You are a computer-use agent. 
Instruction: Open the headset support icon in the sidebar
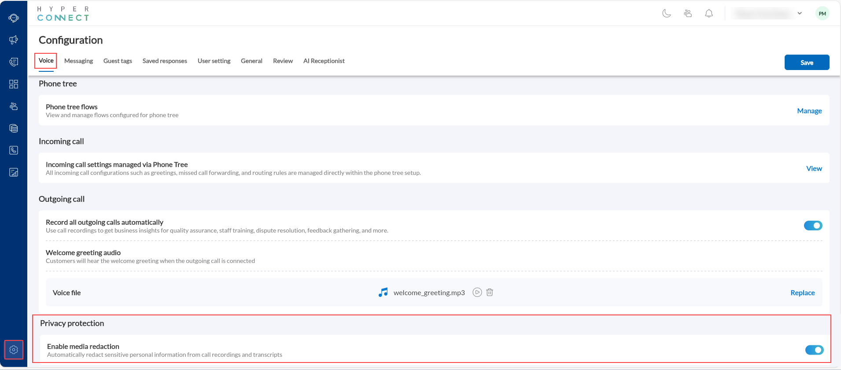point(14,18)
